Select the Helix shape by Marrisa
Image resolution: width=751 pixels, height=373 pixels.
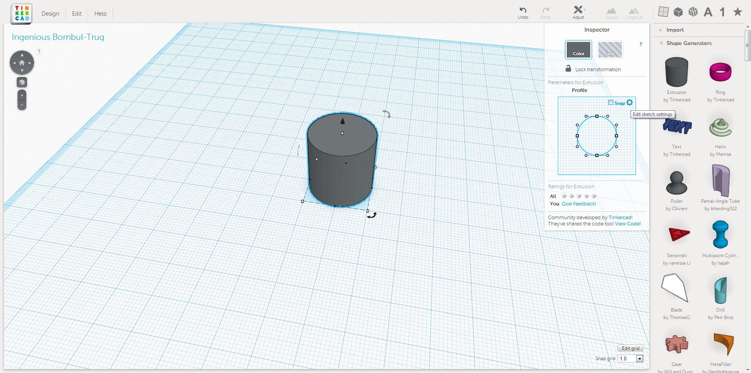[x=720, y=127]
